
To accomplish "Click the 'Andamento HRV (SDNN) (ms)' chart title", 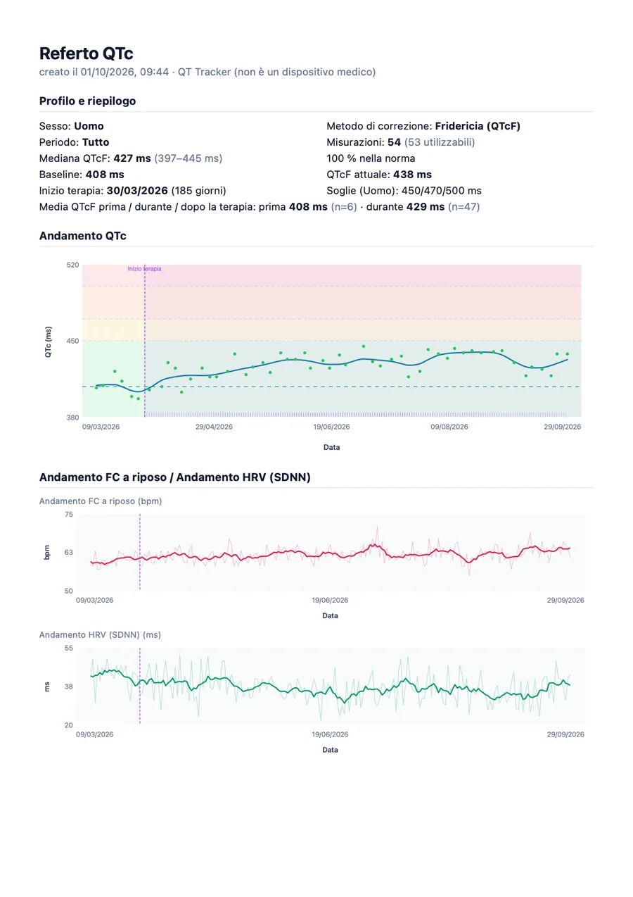I will [100, 635].
